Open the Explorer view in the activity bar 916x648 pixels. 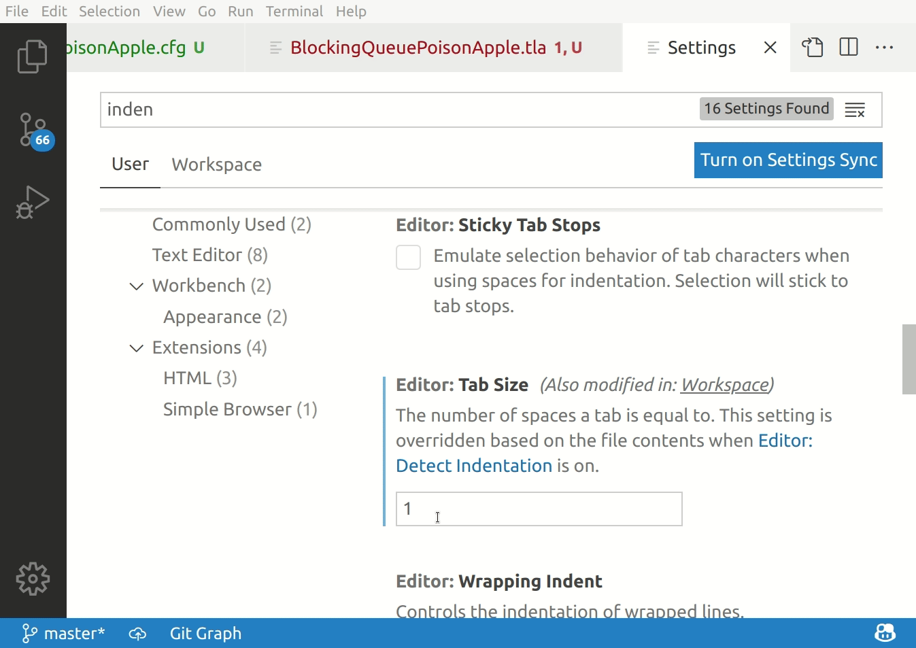coord(33,56)
